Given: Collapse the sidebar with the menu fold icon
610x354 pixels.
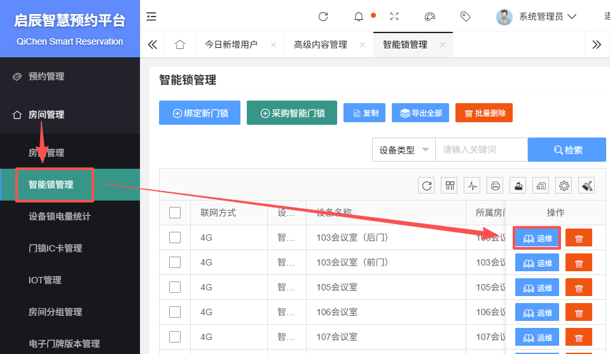Looking at the screenshot, I should coord(151,17).
